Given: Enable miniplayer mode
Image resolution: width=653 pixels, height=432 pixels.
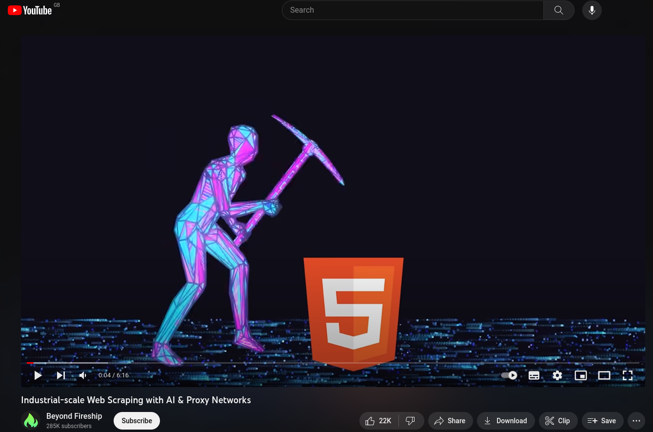Looking at the screenshot, I should click(581, 375).
